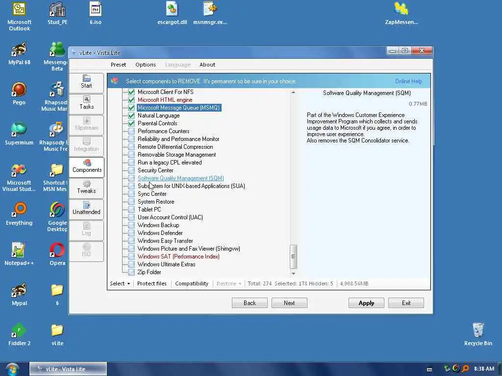
Task: Uncheck Parental Controls component
Action: pos(131,123)
